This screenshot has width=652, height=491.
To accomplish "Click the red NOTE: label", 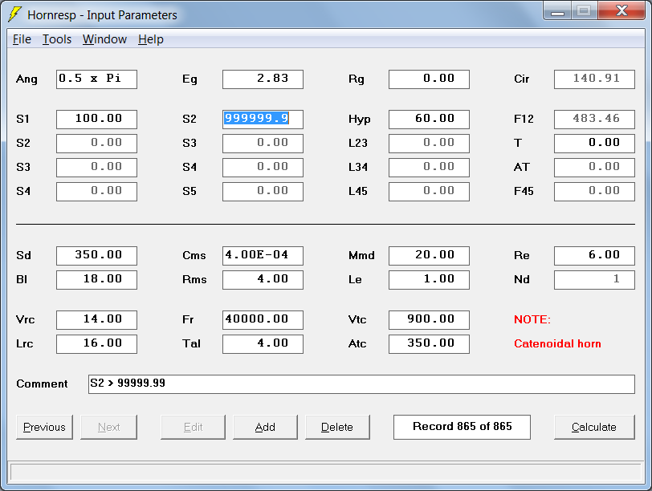I will (x=532, y=319).
